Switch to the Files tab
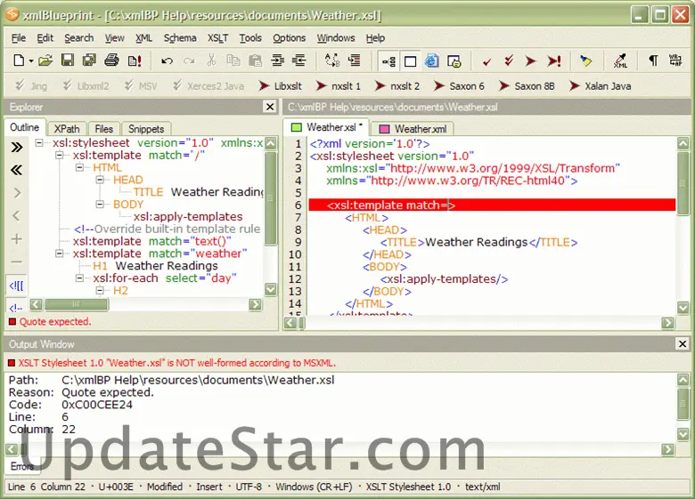The image size is (695, 499). 103,129
